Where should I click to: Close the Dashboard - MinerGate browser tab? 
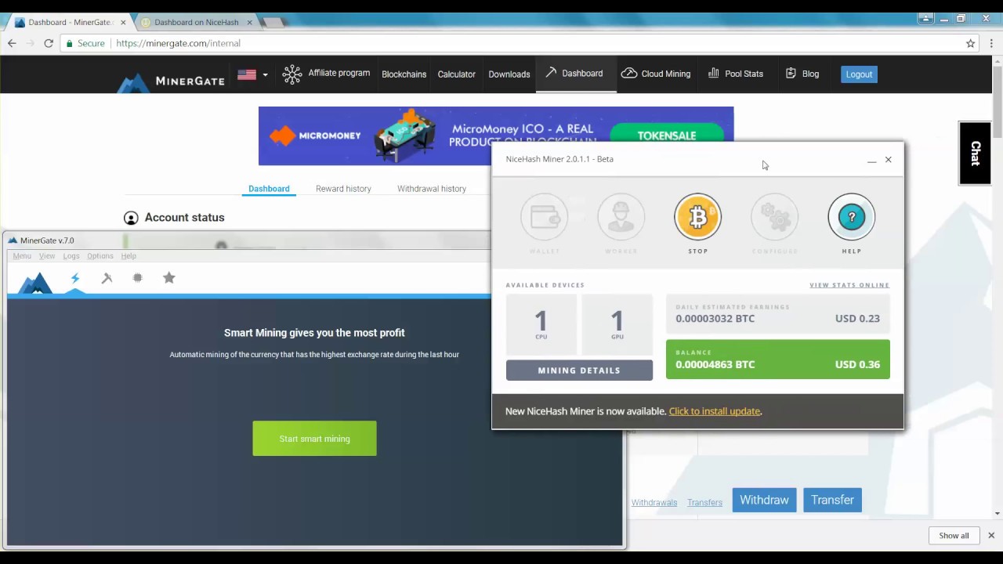123,22
